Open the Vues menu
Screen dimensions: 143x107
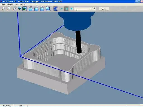click(x=16, y=4)
